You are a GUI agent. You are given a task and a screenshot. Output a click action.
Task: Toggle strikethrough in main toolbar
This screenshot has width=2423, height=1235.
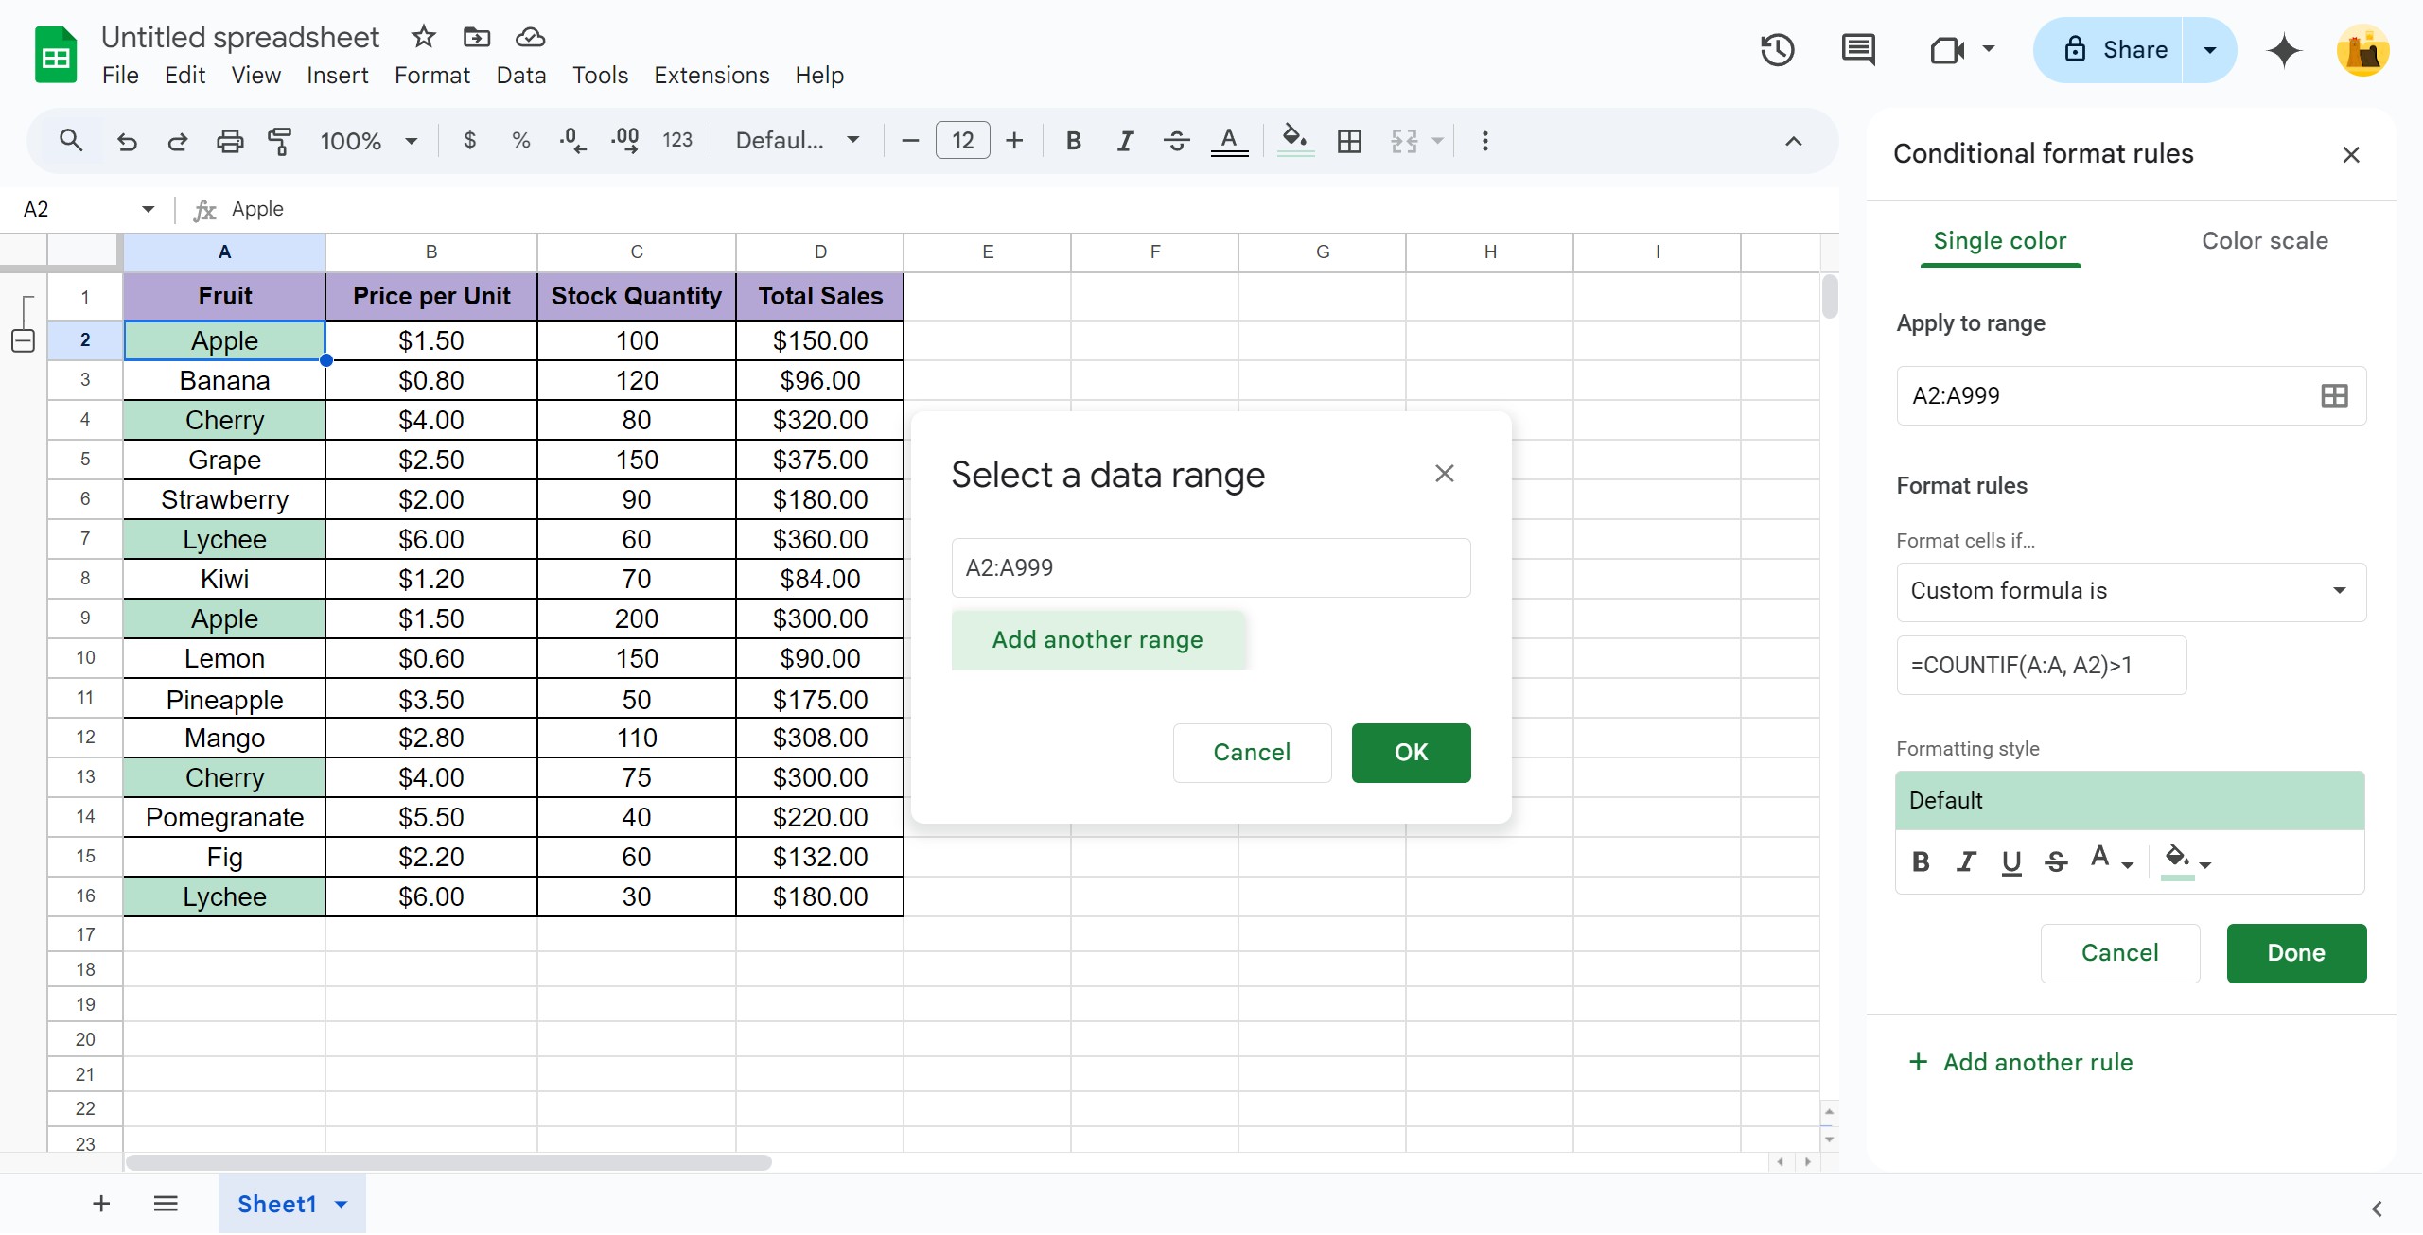[x=1176, y=141]
